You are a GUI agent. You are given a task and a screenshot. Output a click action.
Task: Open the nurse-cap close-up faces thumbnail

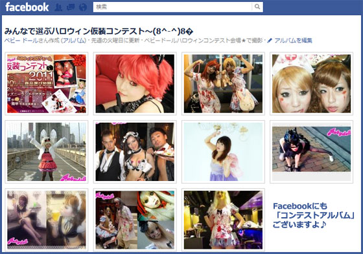pos(311,83)
